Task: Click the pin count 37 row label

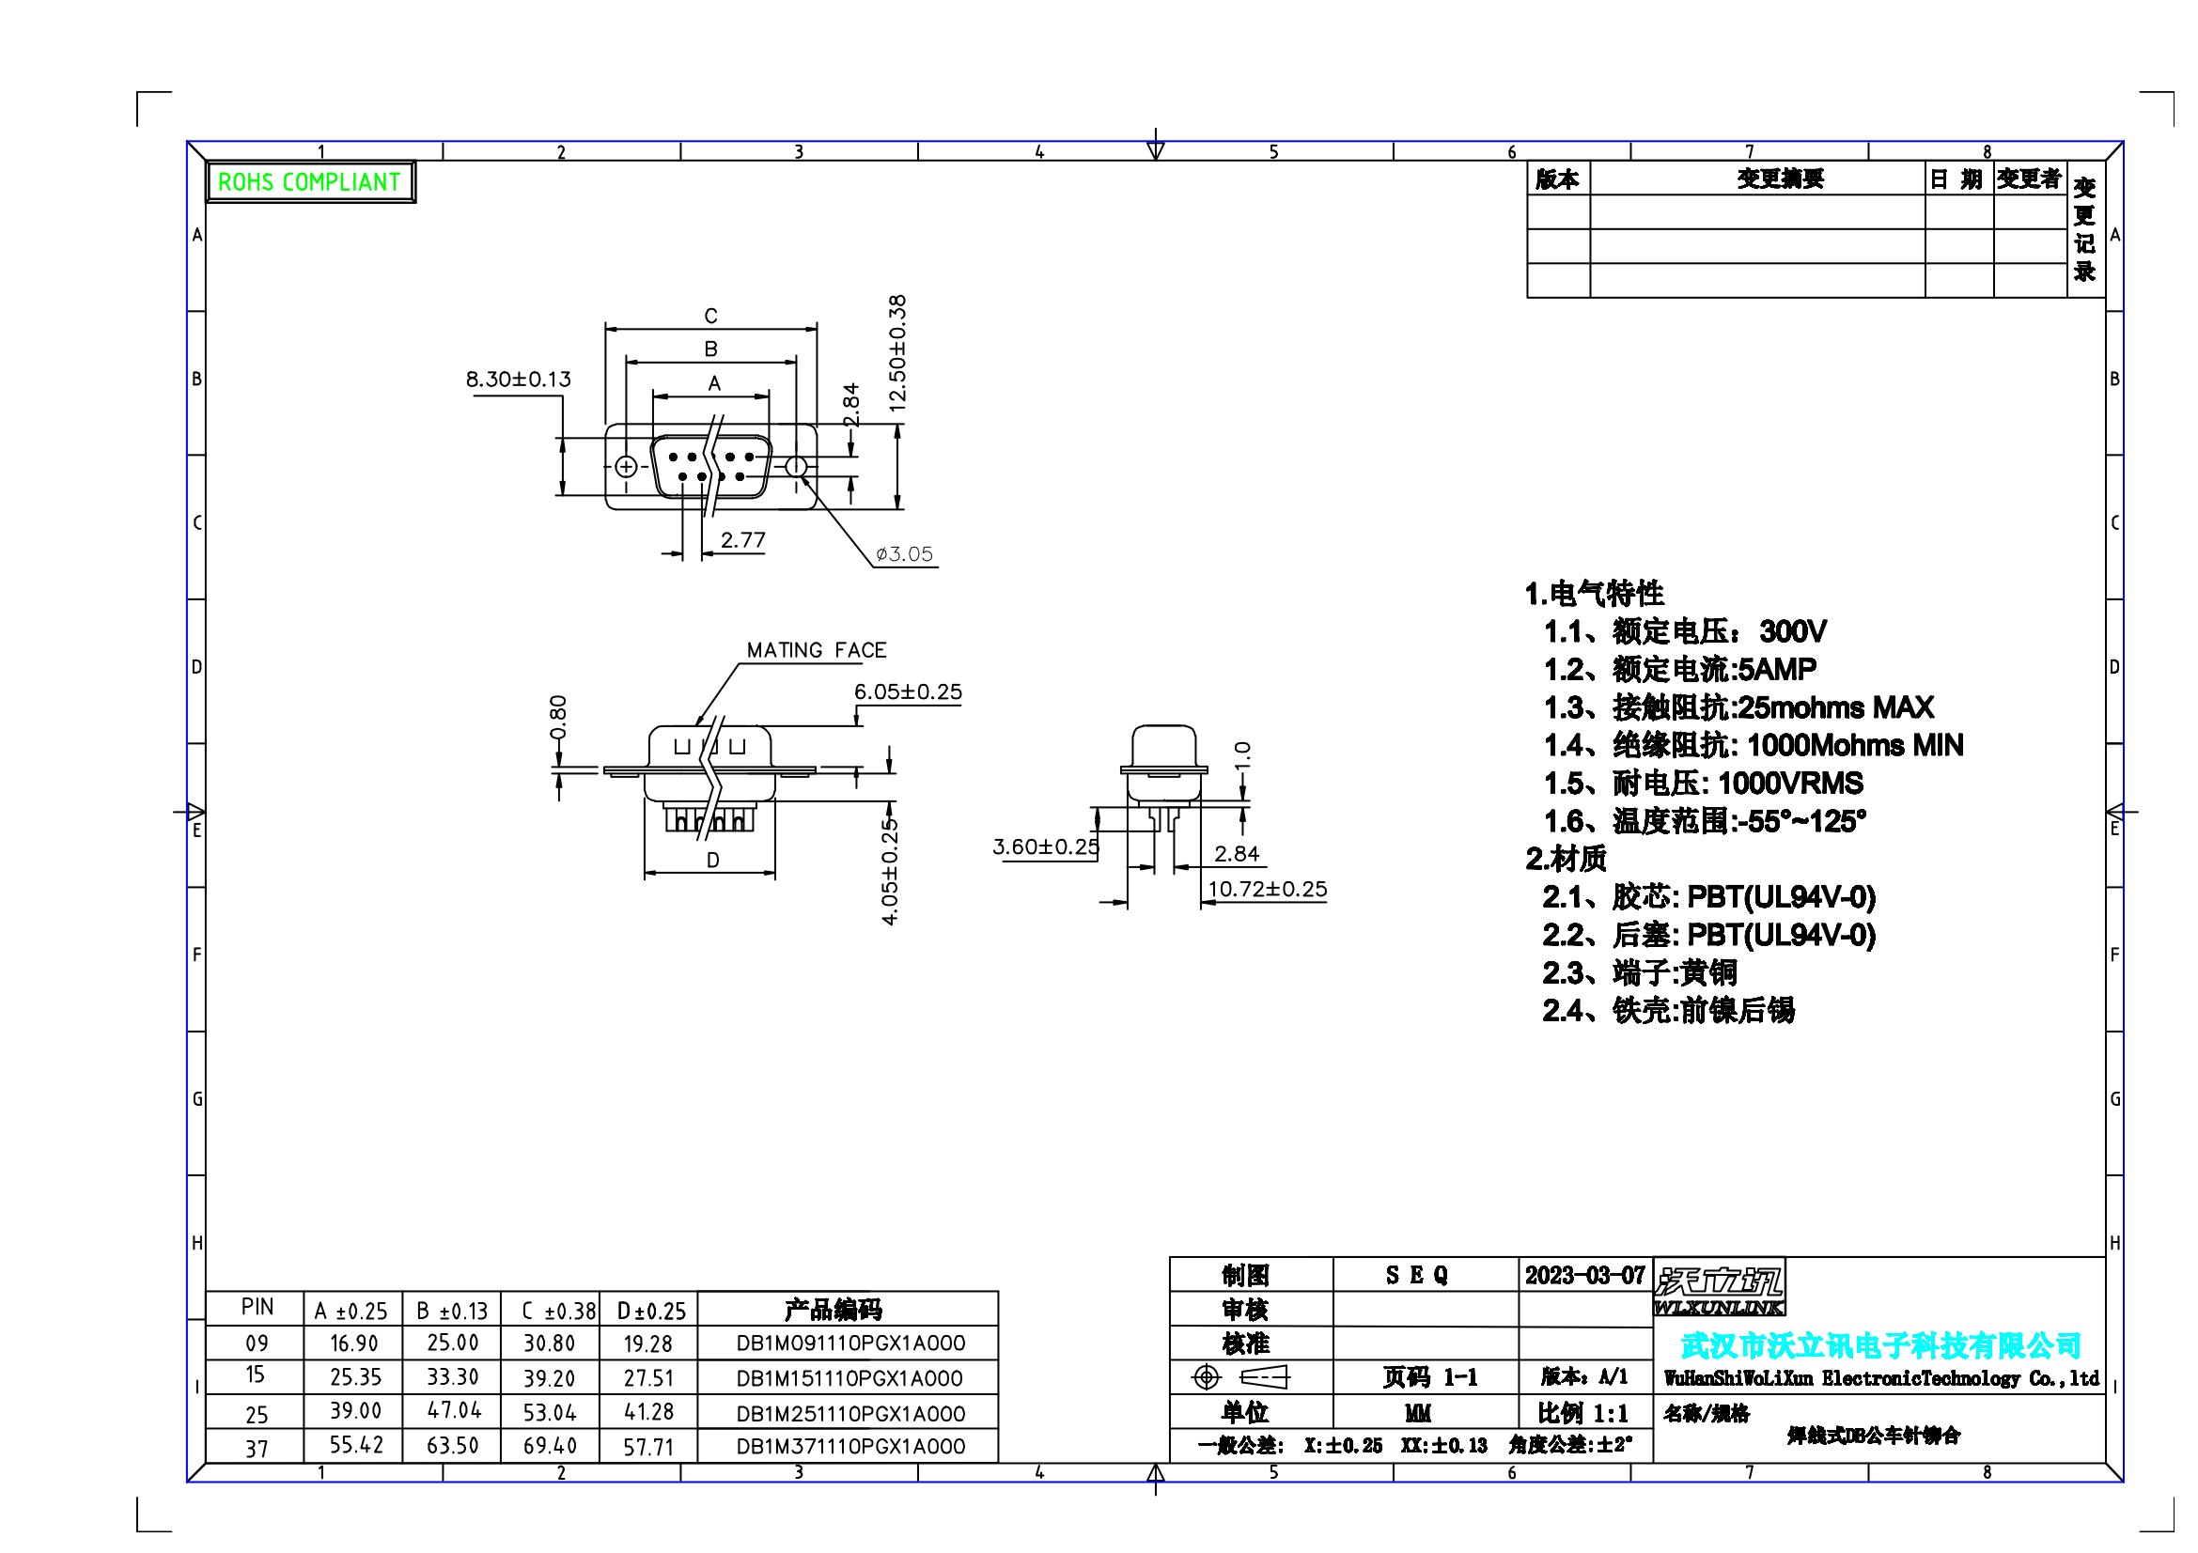Action: click(x=257, y=1449)
